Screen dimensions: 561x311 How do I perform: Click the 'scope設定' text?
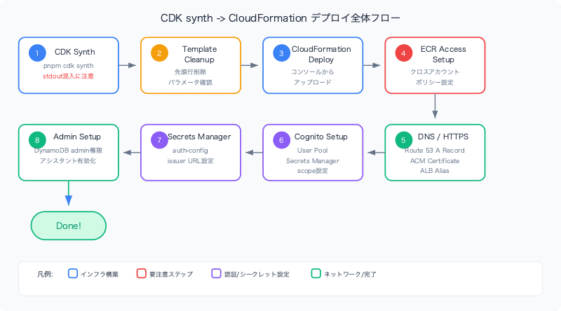point(312,171)
